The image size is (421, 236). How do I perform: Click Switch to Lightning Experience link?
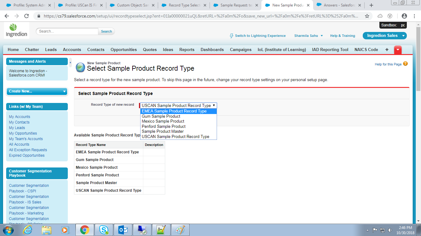pyautogui.click(x=260, y=36)
